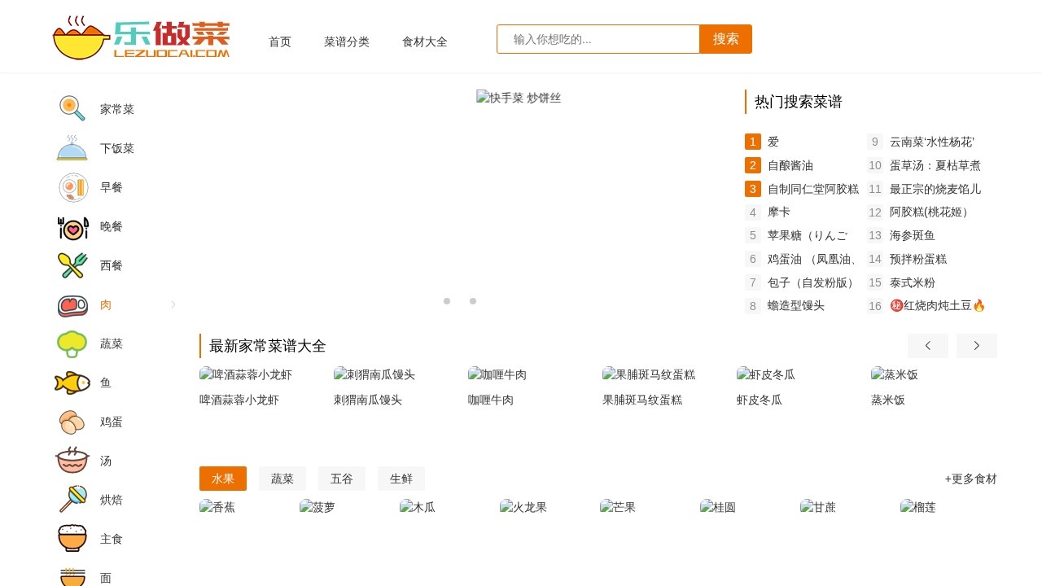Image resolution: width=1042 pixels, height=586 pixels.
Task: Select the second carousel dot indicator
Action: click(473, 301)
